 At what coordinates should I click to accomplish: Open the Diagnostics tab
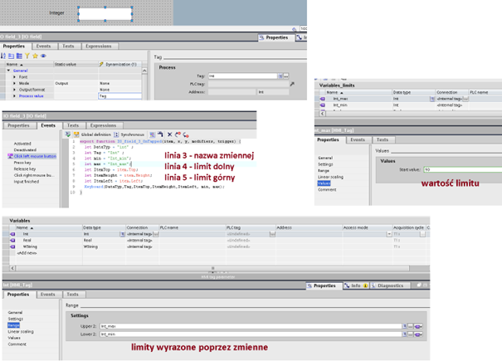[389, 285]
